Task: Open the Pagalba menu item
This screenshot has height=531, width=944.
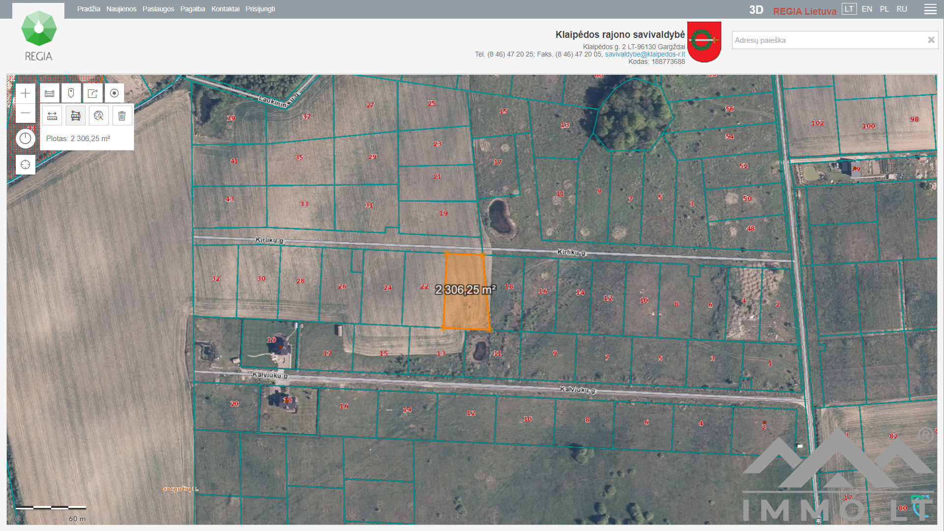Action: (193, 9)
